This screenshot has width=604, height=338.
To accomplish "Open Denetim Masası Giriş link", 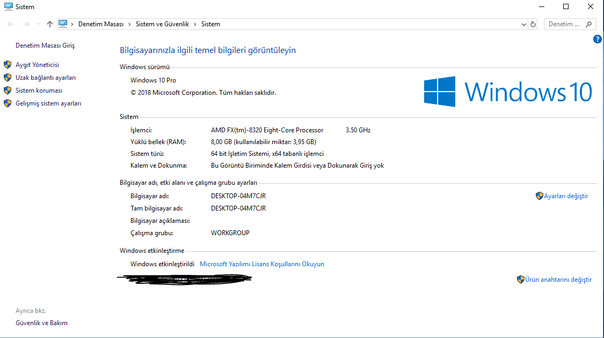I will [45, 46].
